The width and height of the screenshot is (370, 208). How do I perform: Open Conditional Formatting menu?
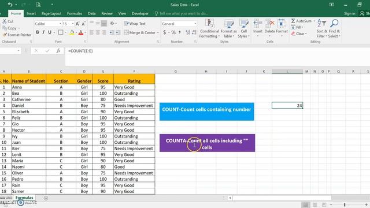pyautogui.click(x=209, y=28)
